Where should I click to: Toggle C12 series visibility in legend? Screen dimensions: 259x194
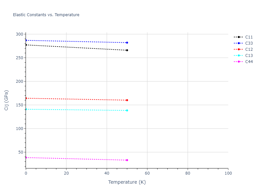coord(249,49)
